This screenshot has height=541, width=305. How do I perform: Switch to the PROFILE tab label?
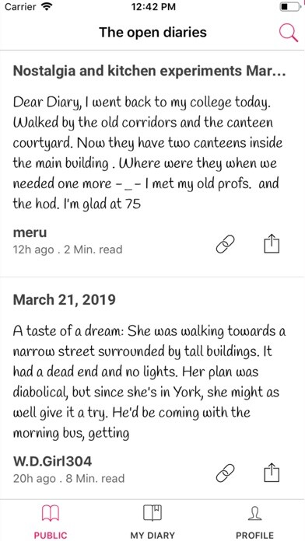pos(254,536)
